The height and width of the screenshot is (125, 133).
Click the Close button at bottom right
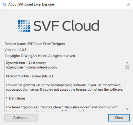pos(119,118)
